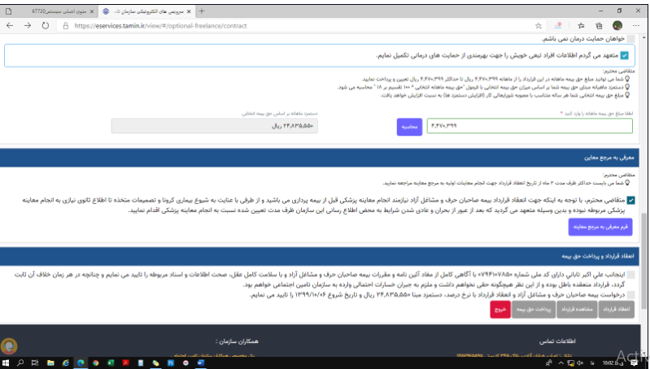Check the box declining health coverage

point(630,38)
